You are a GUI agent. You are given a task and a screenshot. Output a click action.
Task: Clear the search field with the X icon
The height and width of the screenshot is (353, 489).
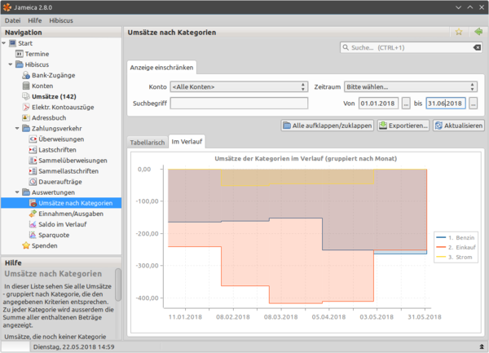pyautogui.click(x=477, y=49)
